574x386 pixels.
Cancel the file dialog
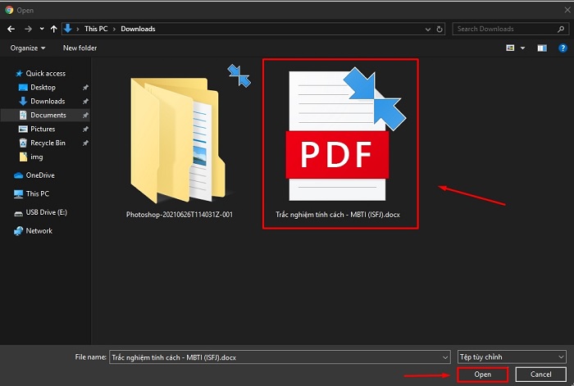click(540, 375)
